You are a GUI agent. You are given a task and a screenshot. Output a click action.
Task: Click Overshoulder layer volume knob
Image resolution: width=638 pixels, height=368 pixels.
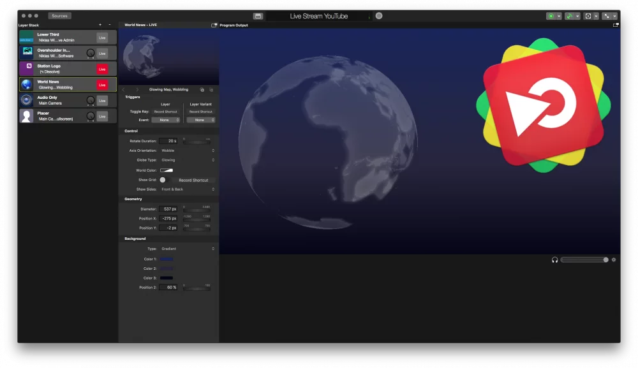91,54
